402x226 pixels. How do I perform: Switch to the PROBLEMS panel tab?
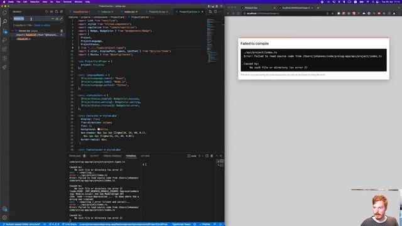(75, 156)
